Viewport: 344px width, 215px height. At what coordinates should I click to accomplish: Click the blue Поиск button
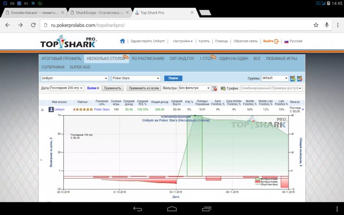tap(173, 78)
